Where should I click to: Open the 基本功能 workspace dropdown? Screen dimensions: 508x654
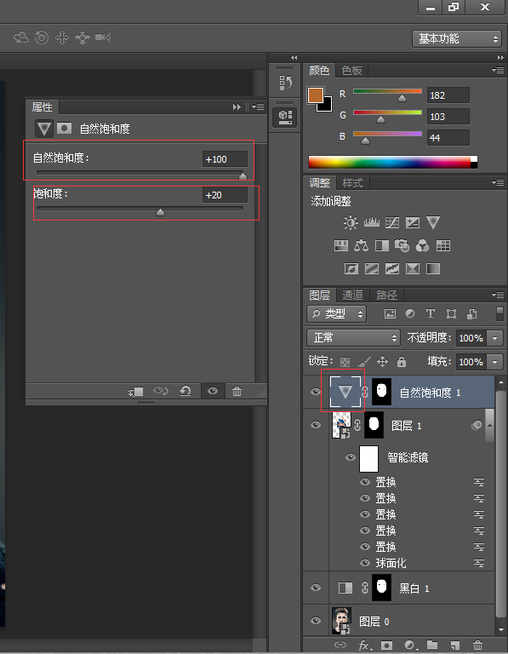(x=457, y=39)
